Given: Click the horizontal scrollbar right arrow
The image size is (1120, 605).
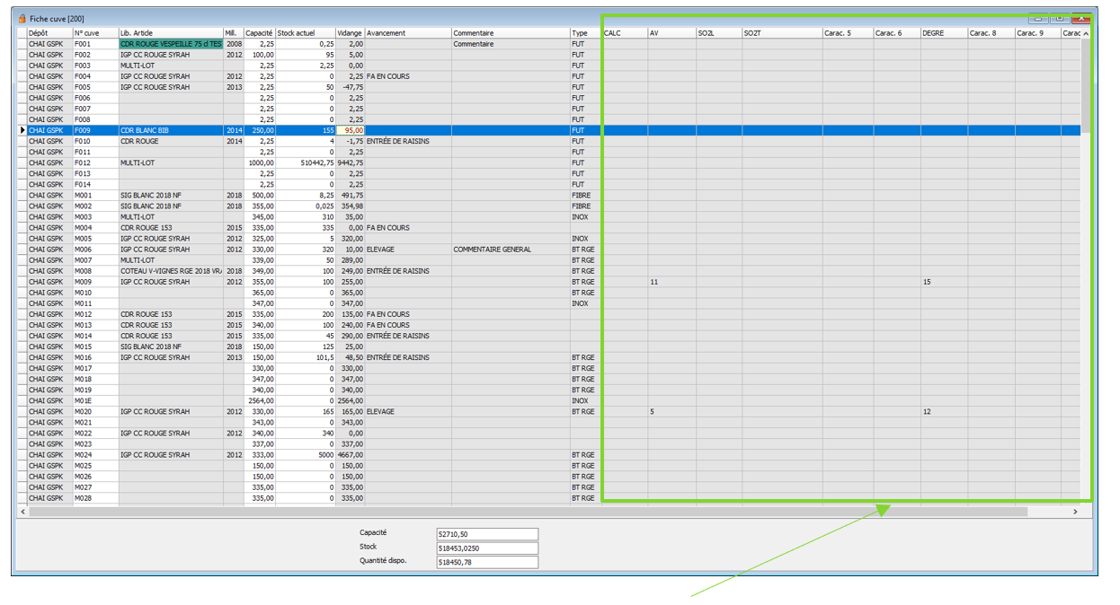Looking at the screenshot, I should click(1075, 512).
